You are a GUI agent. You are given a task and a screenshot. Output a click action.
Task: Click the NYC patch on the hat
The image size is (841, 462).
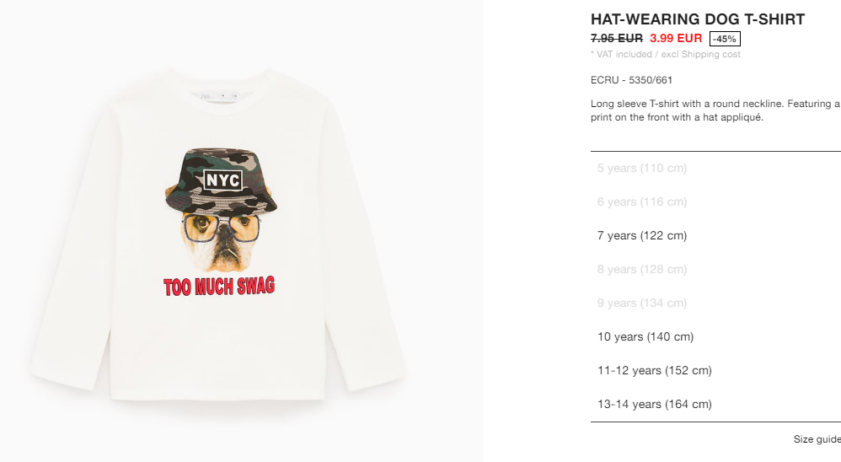(x=222, y=180)
